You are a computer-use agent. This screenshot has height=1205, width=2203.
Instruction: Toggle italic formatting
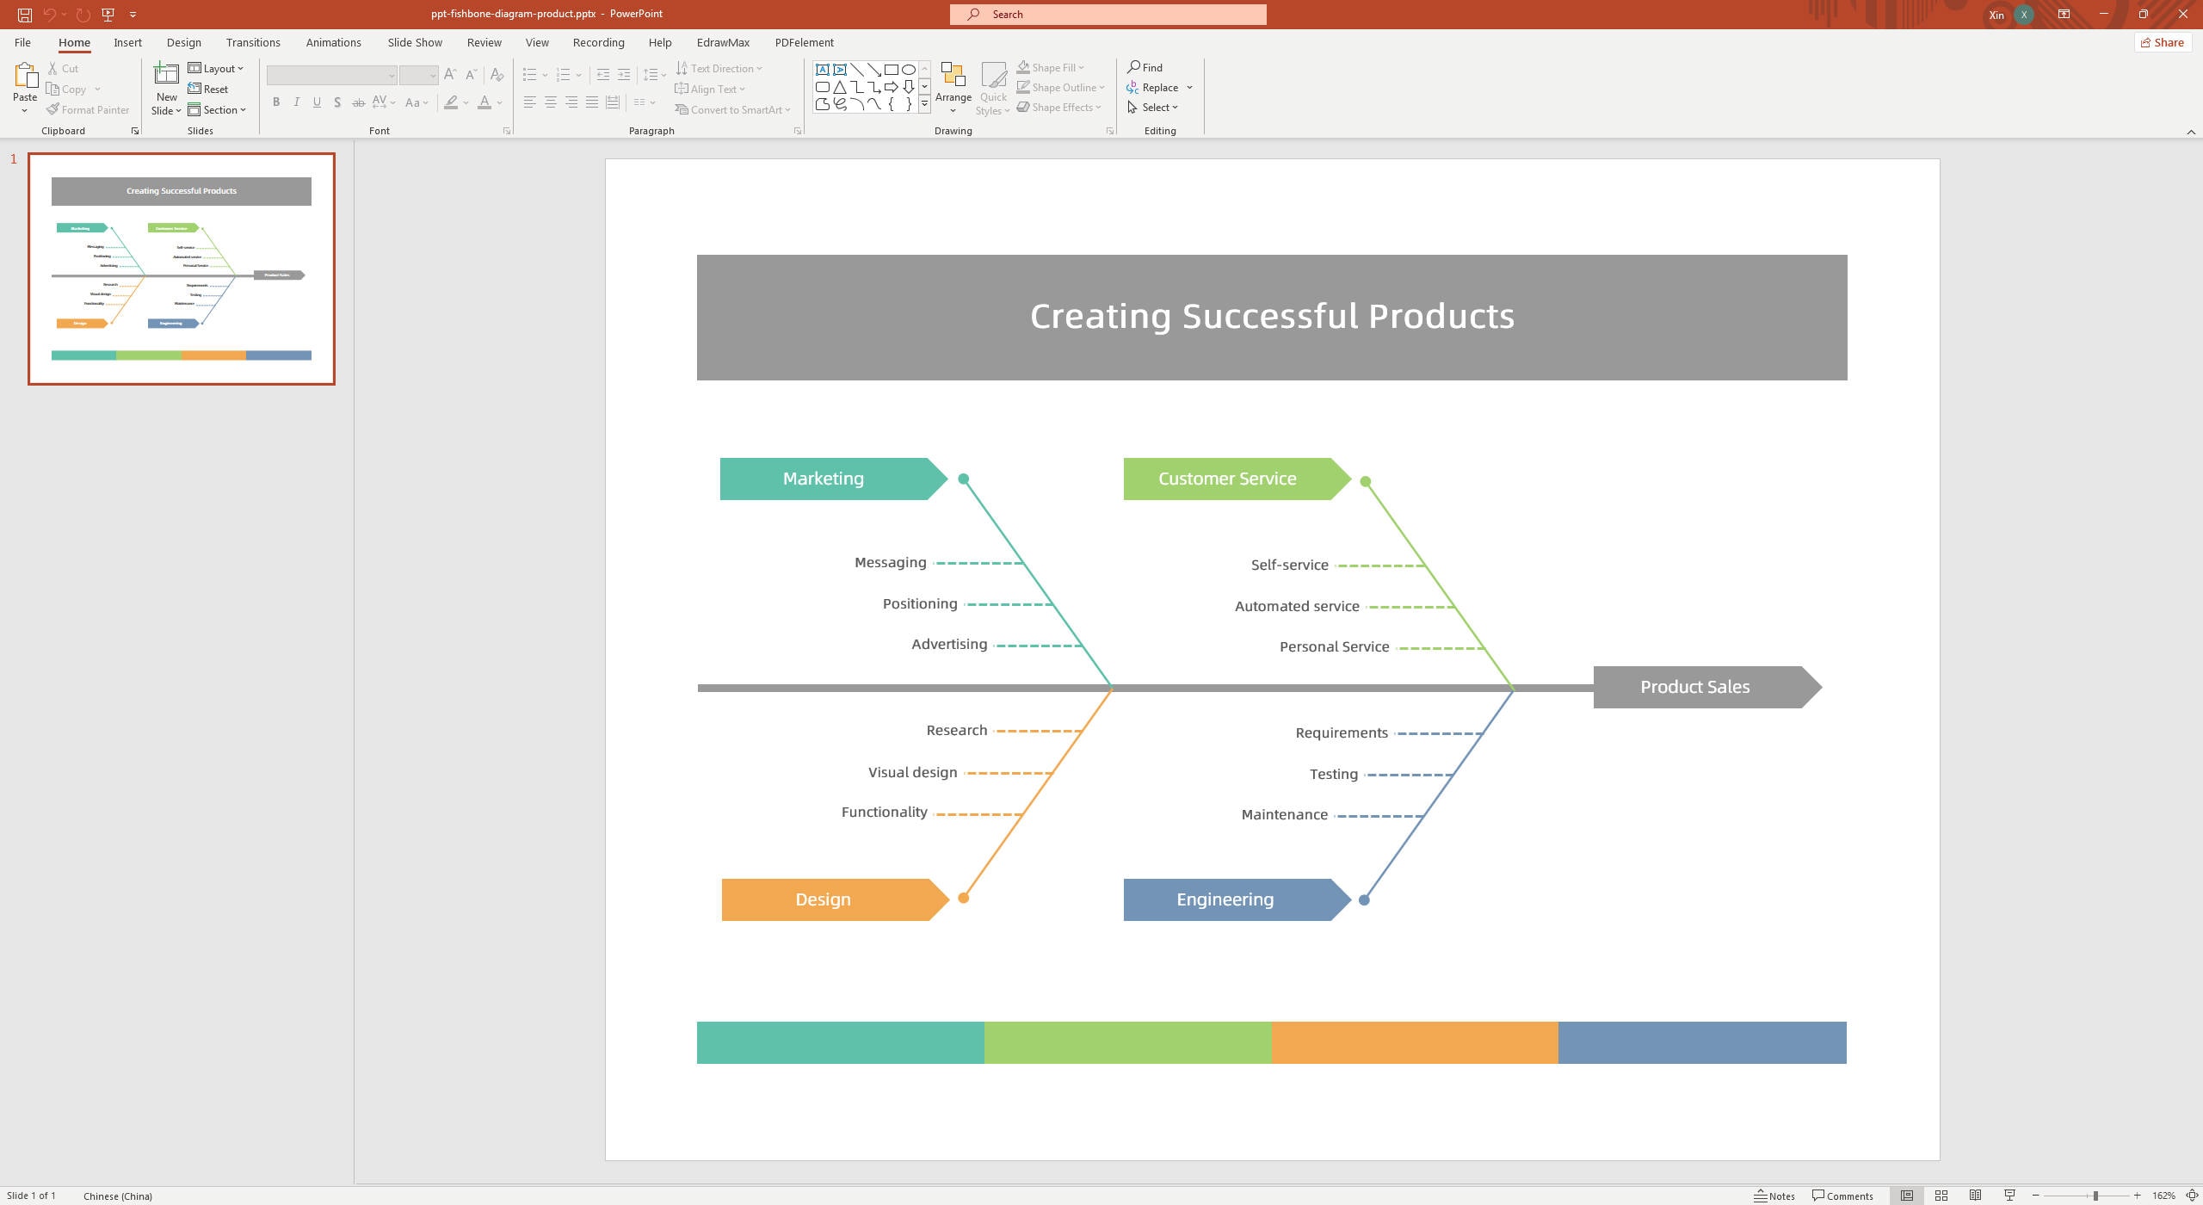296,102
